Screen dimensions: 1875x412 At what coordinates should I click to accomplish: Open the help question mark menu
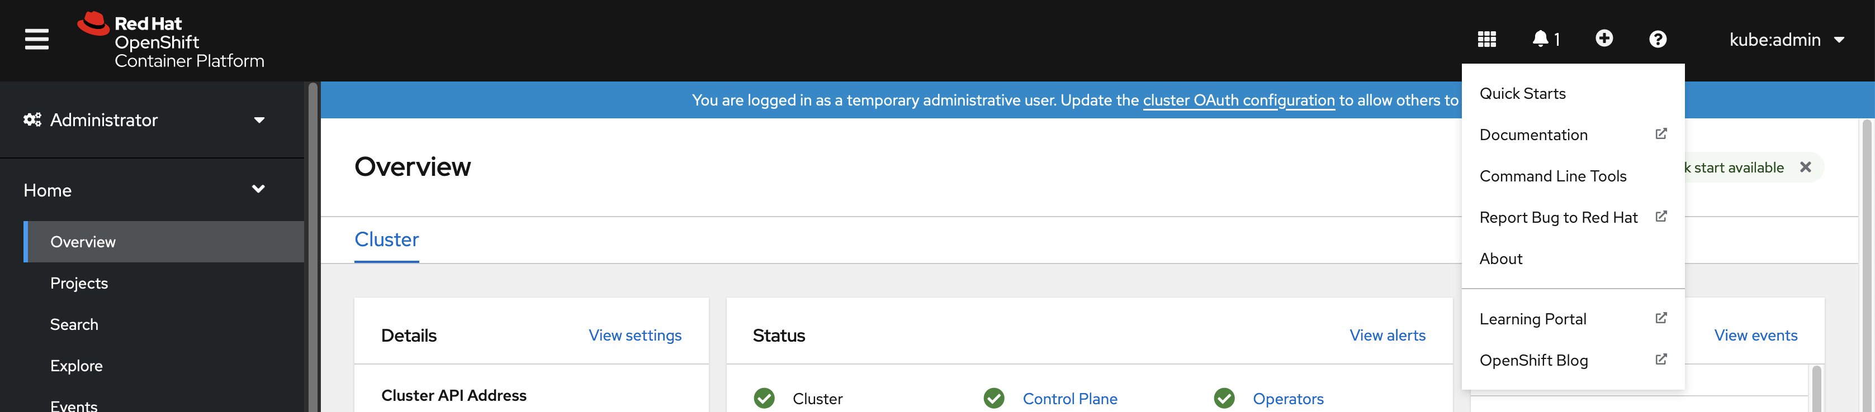(1658, 39)
